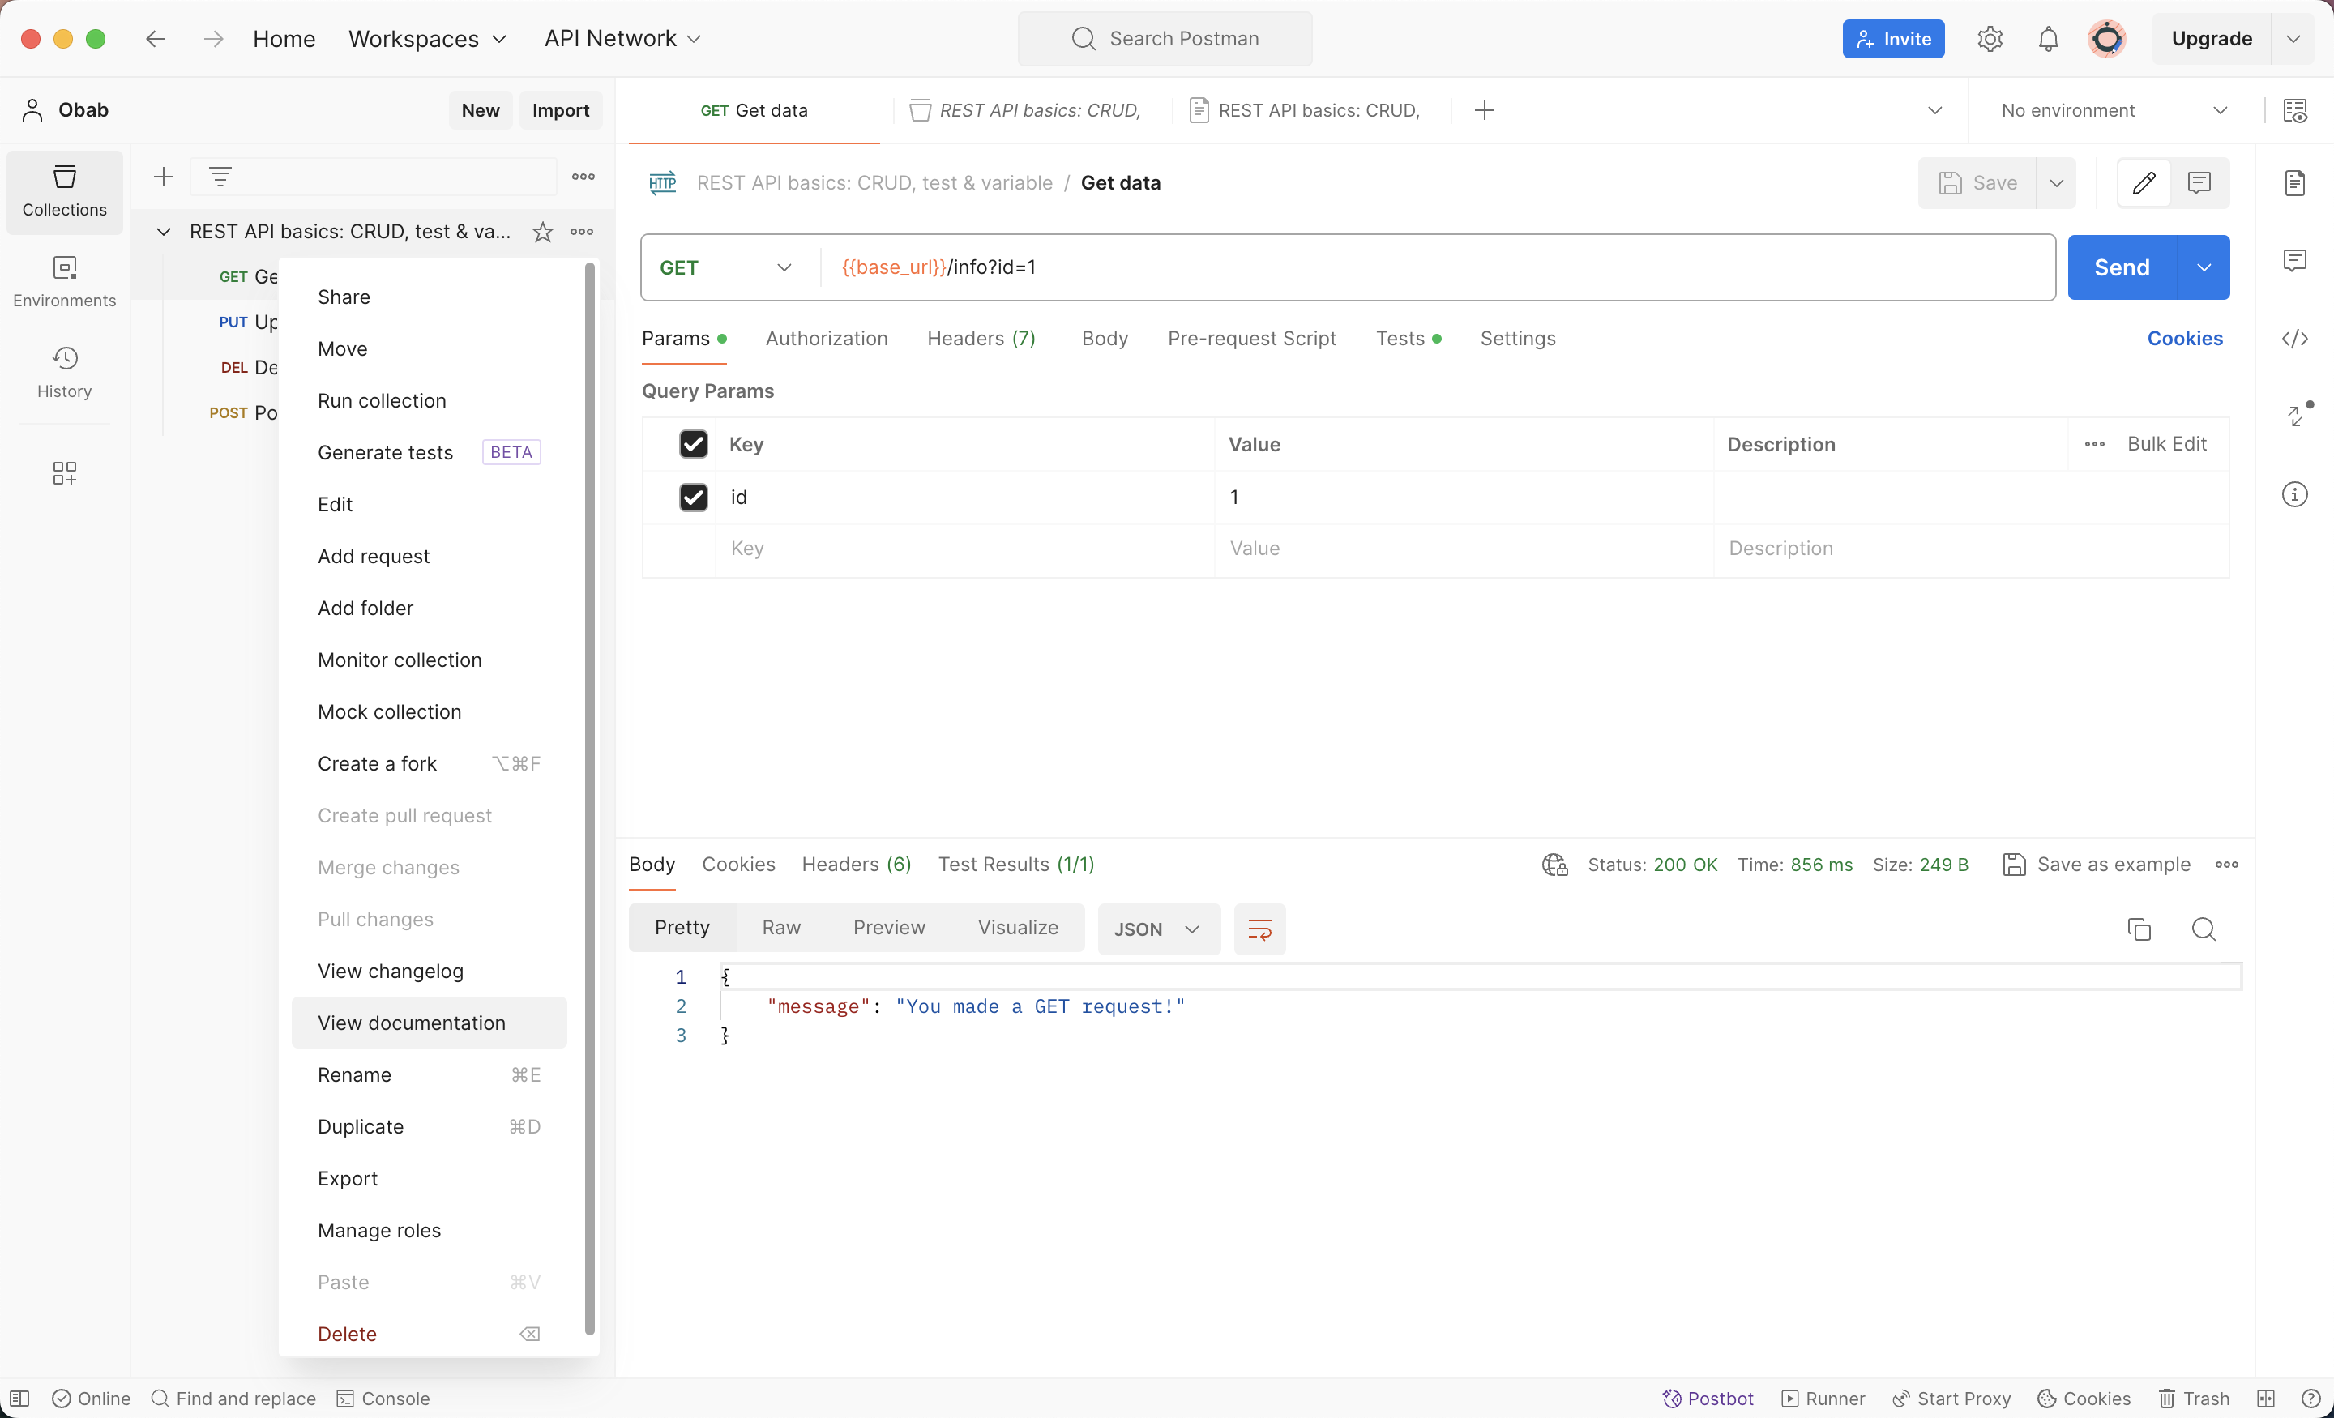
Task: Click the New button
Action: coord(481,111)
